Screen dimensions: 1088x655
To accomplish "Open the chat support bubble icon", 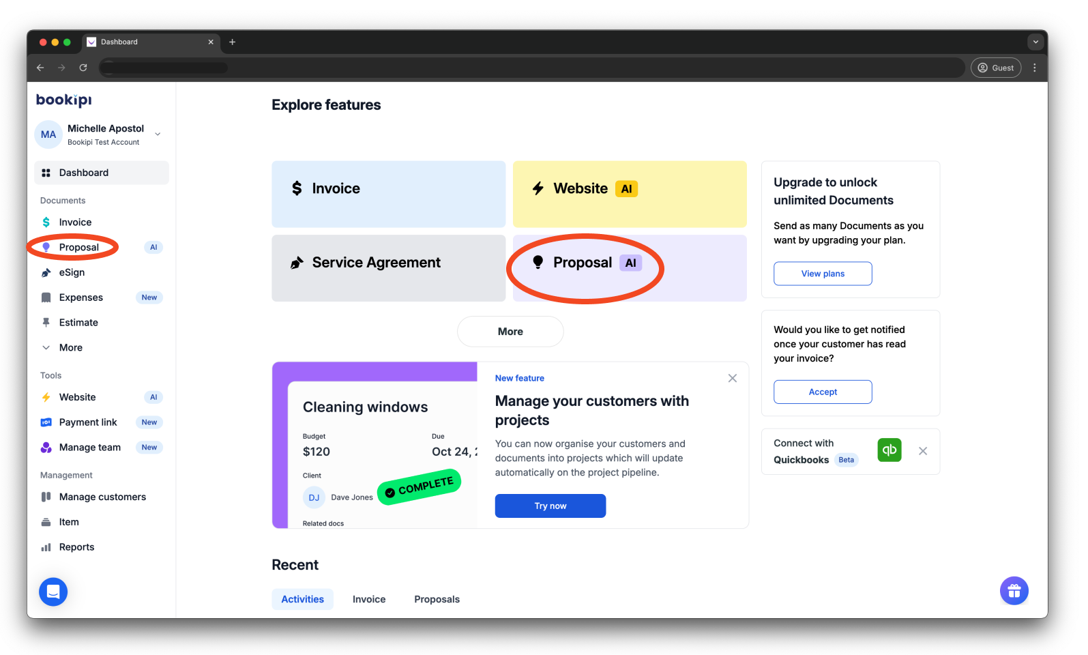I will coord(53,592).
